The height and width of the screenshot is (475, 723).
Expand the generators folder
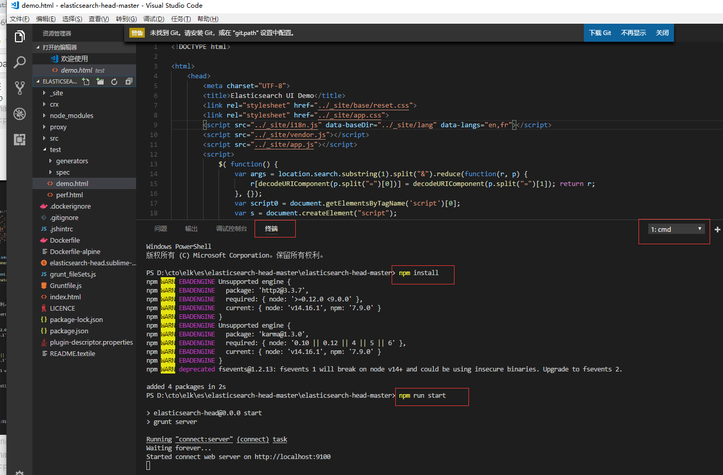[72, 161]
